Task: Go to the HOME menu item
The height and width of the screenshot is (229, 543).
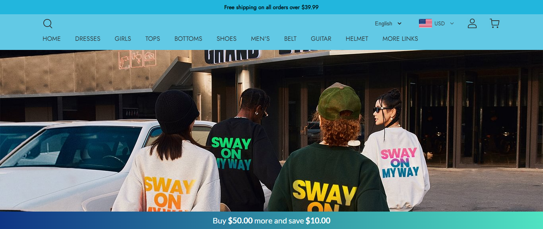Action: coord(52,39)
